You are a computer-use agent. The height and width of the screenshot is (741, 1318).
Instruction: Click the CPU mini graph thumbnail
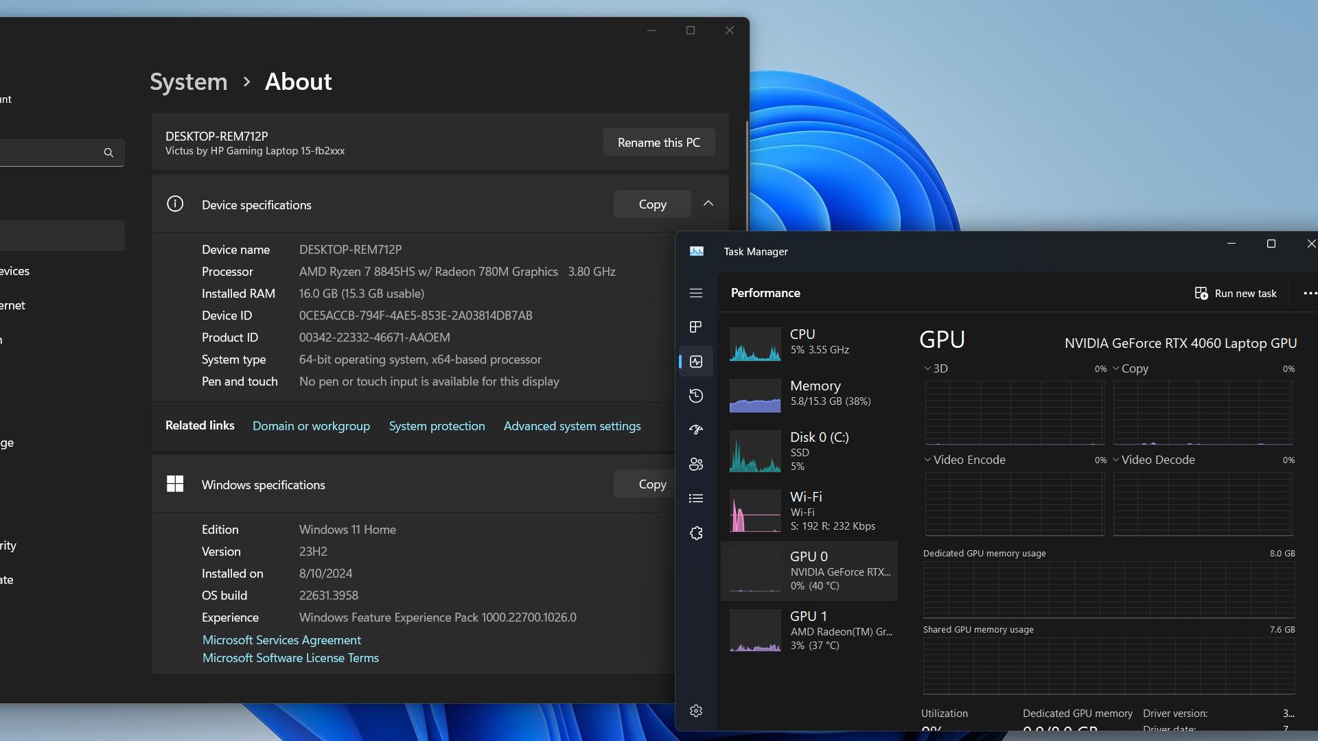coord(754,344)
